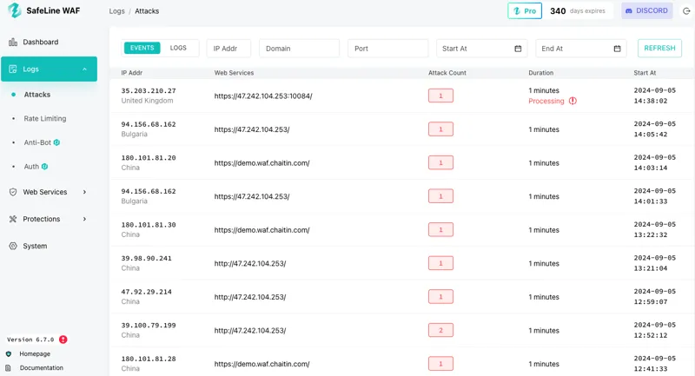Go to the Dashboard page
The width and height of the screenshot is (695, 376).
(x=40, y=42)
